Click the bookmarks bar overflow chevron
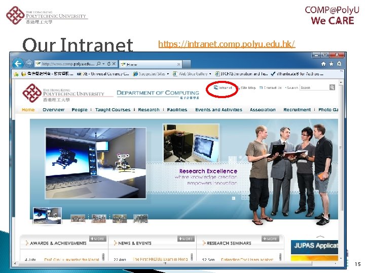 point(341,71)
